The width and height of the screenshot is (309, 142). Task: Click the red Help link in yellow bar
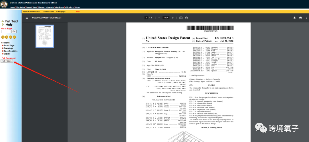coord(78,12)
